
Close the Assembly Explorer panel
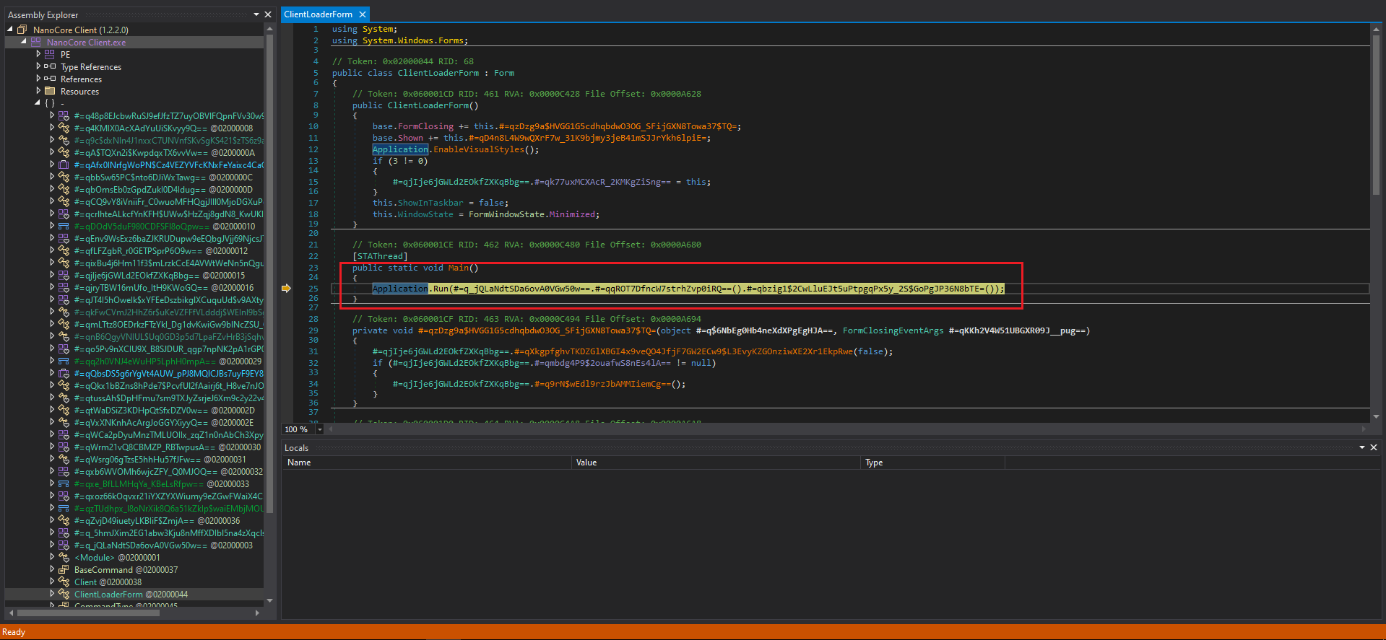(268, 14)
